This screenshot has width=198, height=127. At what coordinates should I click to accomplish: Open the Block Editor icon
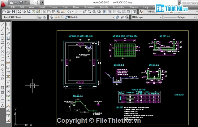[63, 12]
